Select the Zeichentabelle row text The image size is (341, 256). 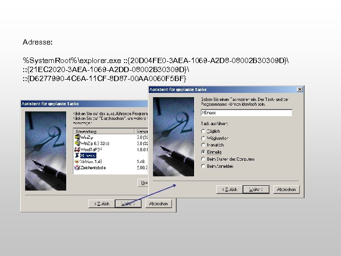pyautogui.click(x=93, y=168)
